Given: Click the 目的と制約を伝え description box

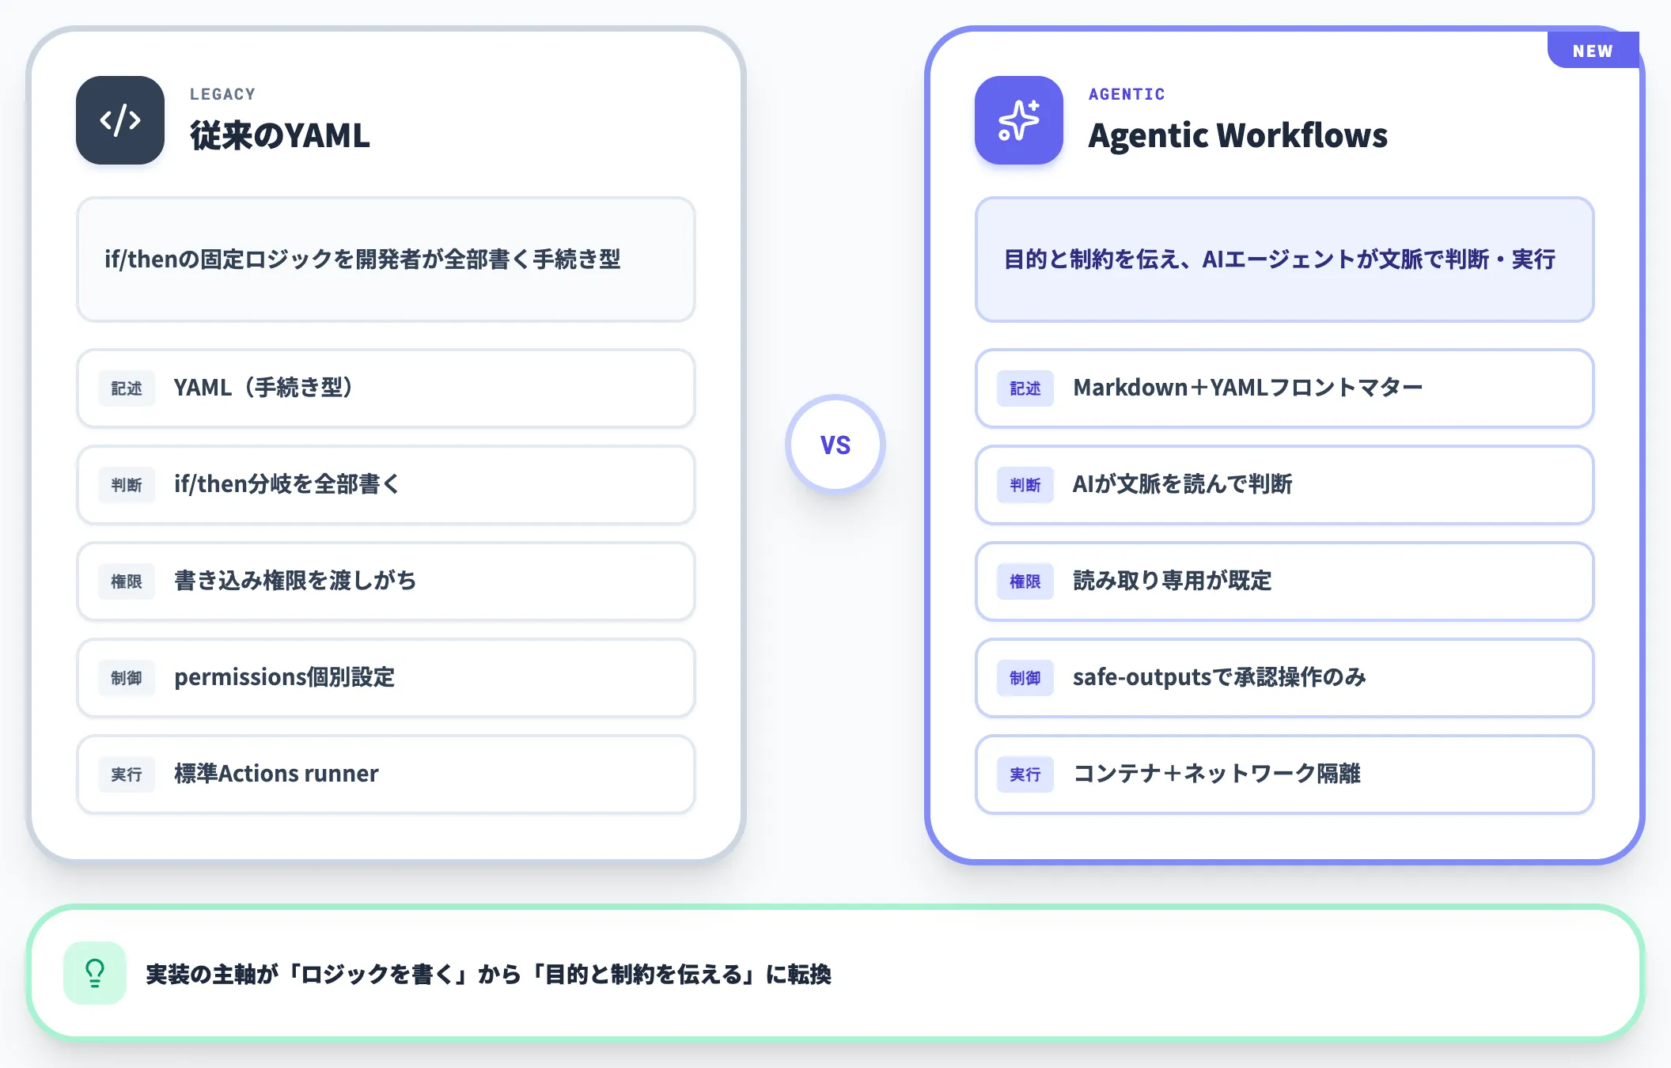Looking at the screenshot, I should click(x=1285, y=259).
